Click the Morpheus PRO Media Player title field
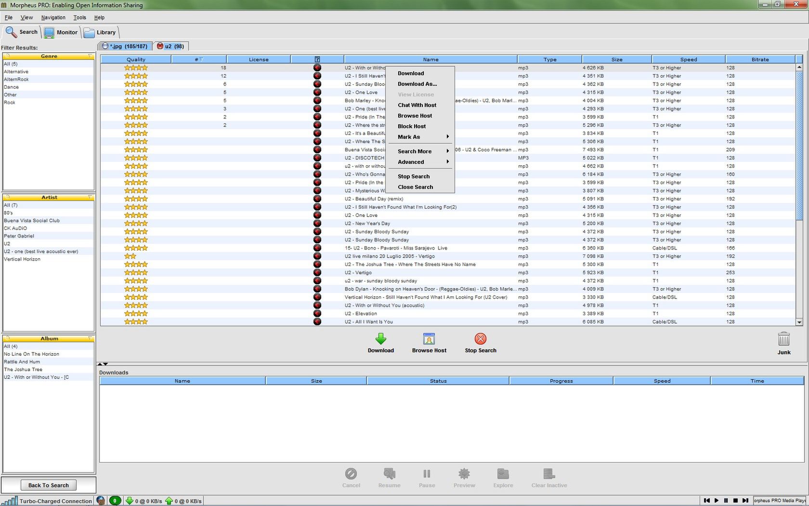809x506 pixels. click(x=780, y=501)
